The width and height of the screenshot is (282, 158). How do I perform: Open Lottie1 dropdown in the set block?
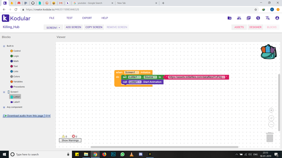[x=134, y=77]
